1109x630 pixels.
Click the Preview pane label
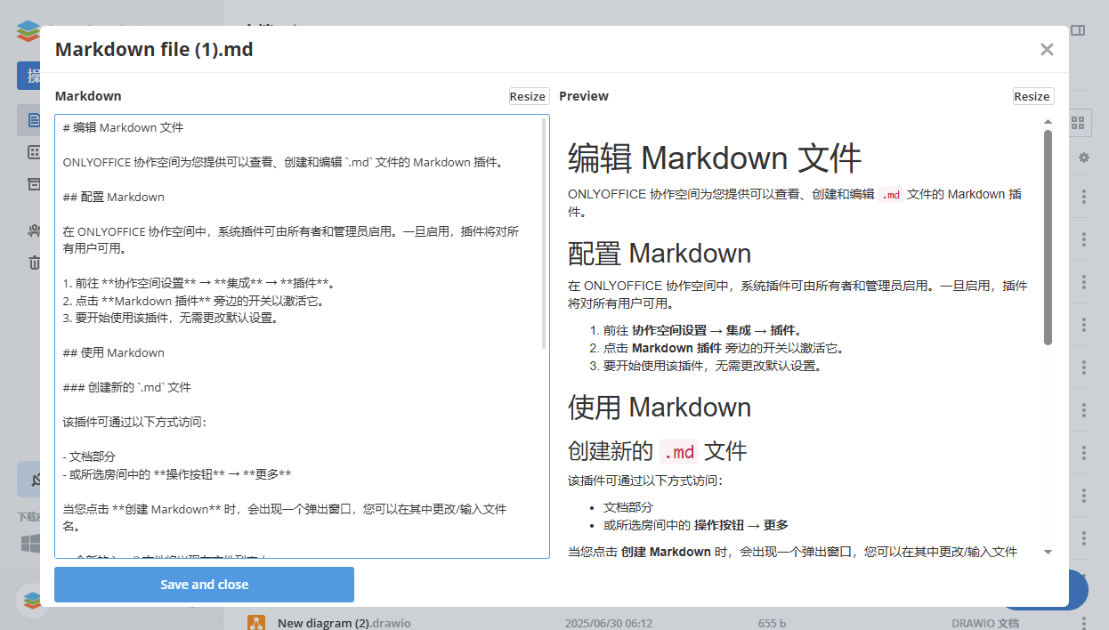tap(584, 96)
